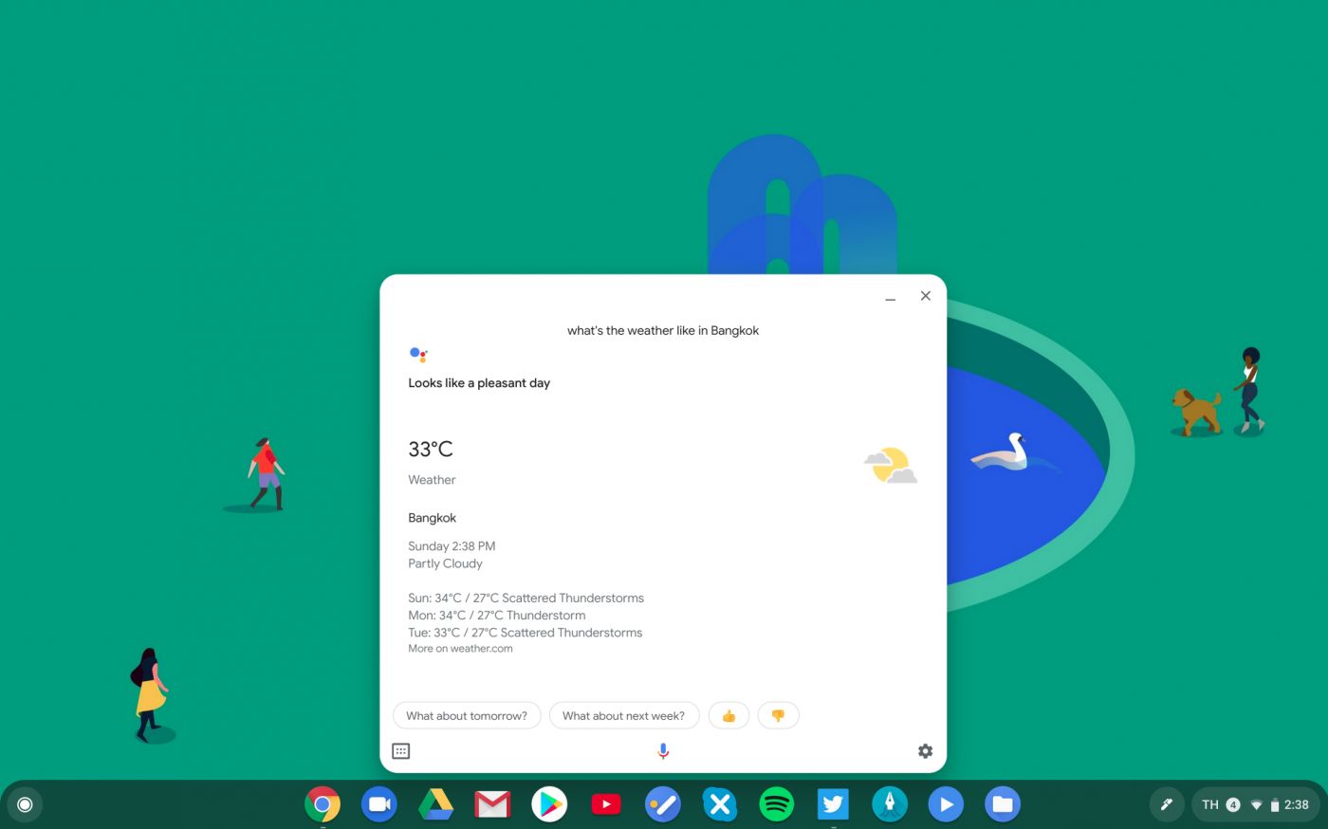This screenshot has height=829, width=1328.
Task: Launch Google Play Store
Action: tap(549, 805)
